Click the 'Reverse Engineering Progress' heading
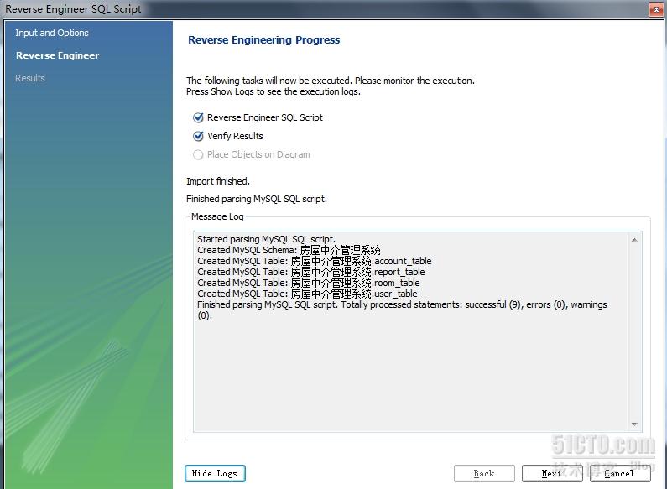The height and width of the screenshot is (489, 667). [263, 40]
